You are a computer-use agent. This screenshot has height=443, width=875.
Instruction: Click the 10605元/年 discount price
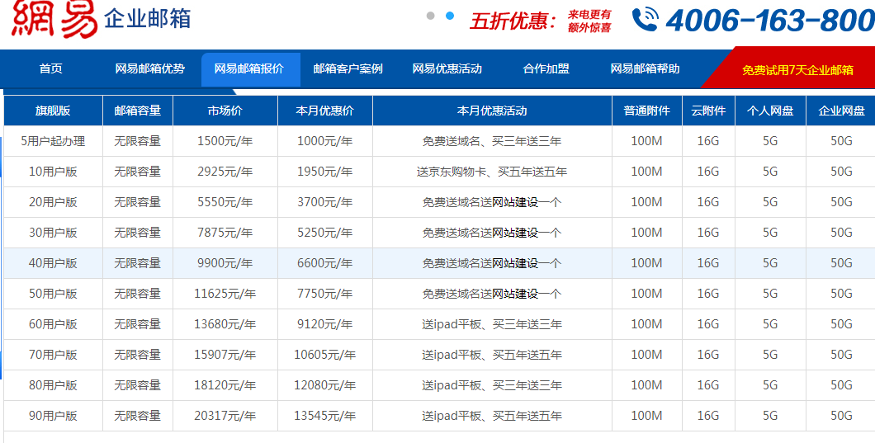tap(324, 355)
